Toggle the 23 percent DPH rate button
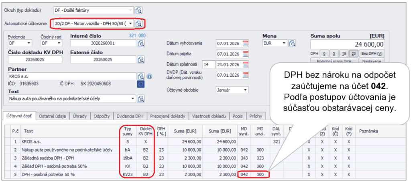 pyautogui.click(x=353, y=53)
